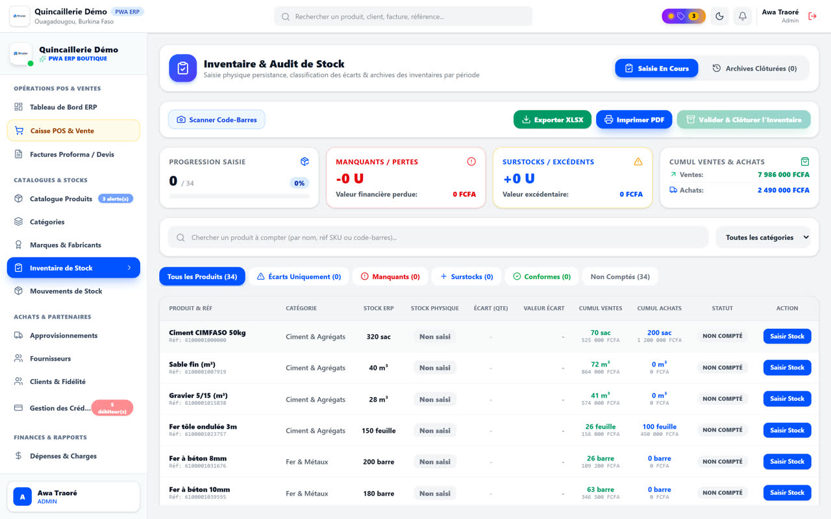The image size is (831, 519).
Task: Go to Factures Proforma / Devis
Action: 73,154
